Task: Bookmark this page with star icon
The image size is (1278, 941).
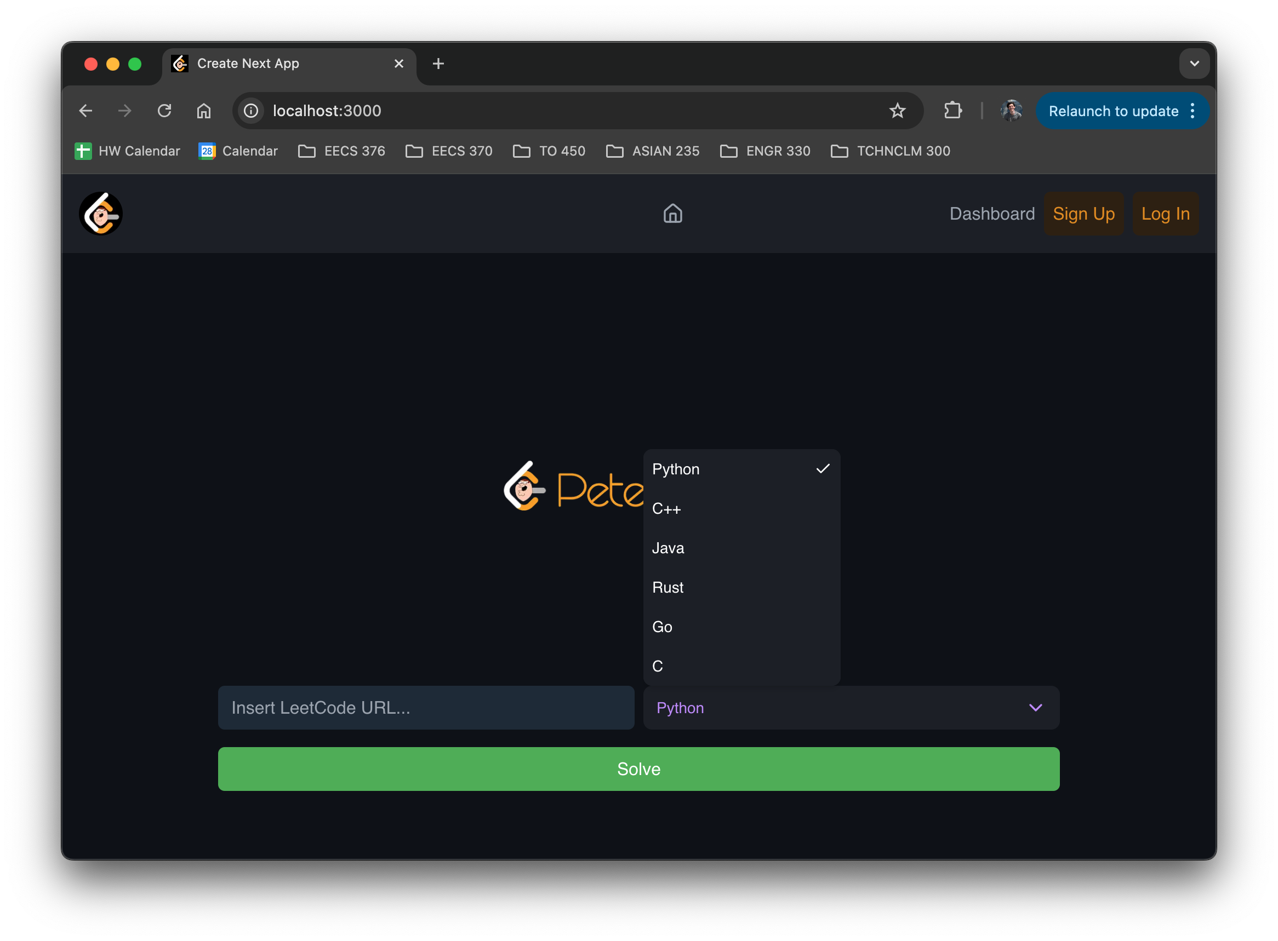Action: tap(897, 111)
